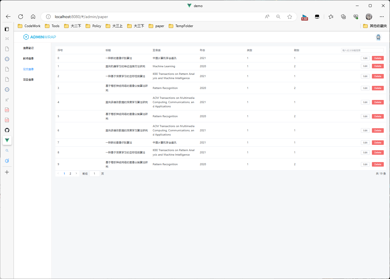Click the paper title search box
Screen dimensions: 390x279
[362, 50]
